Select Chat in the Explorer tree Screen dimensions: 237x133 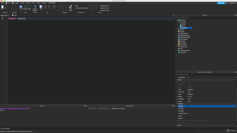tap(181, 49)
